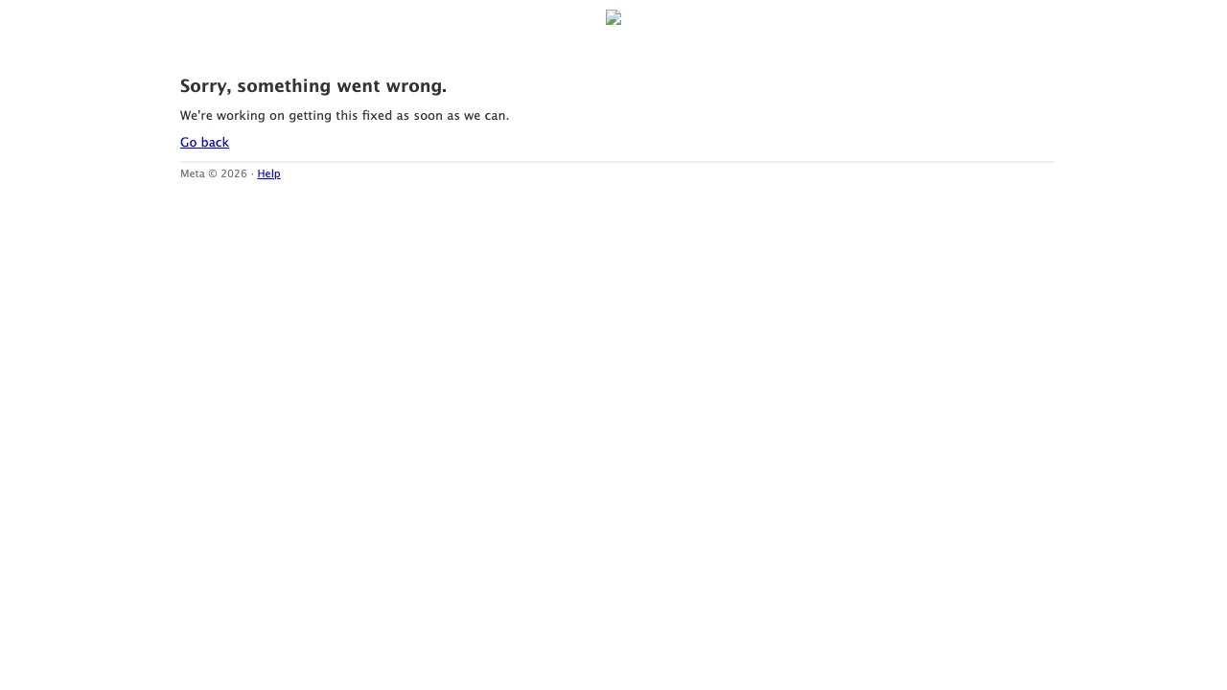
Task: Click the "Meta © 2026" footer text
Action: [x=214, y=173]
